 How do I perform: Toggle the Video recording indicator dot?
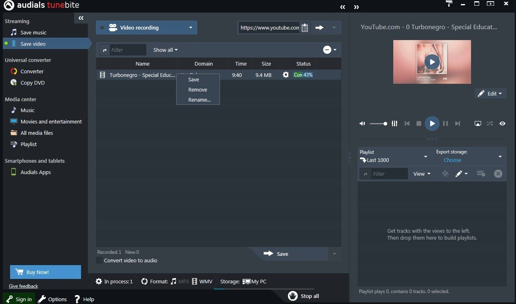102,28
